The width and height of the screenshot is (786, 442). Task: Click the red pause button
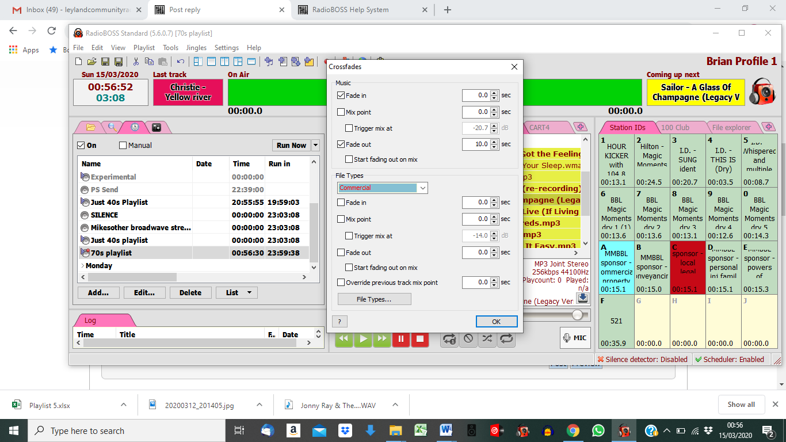click(401, 339)
